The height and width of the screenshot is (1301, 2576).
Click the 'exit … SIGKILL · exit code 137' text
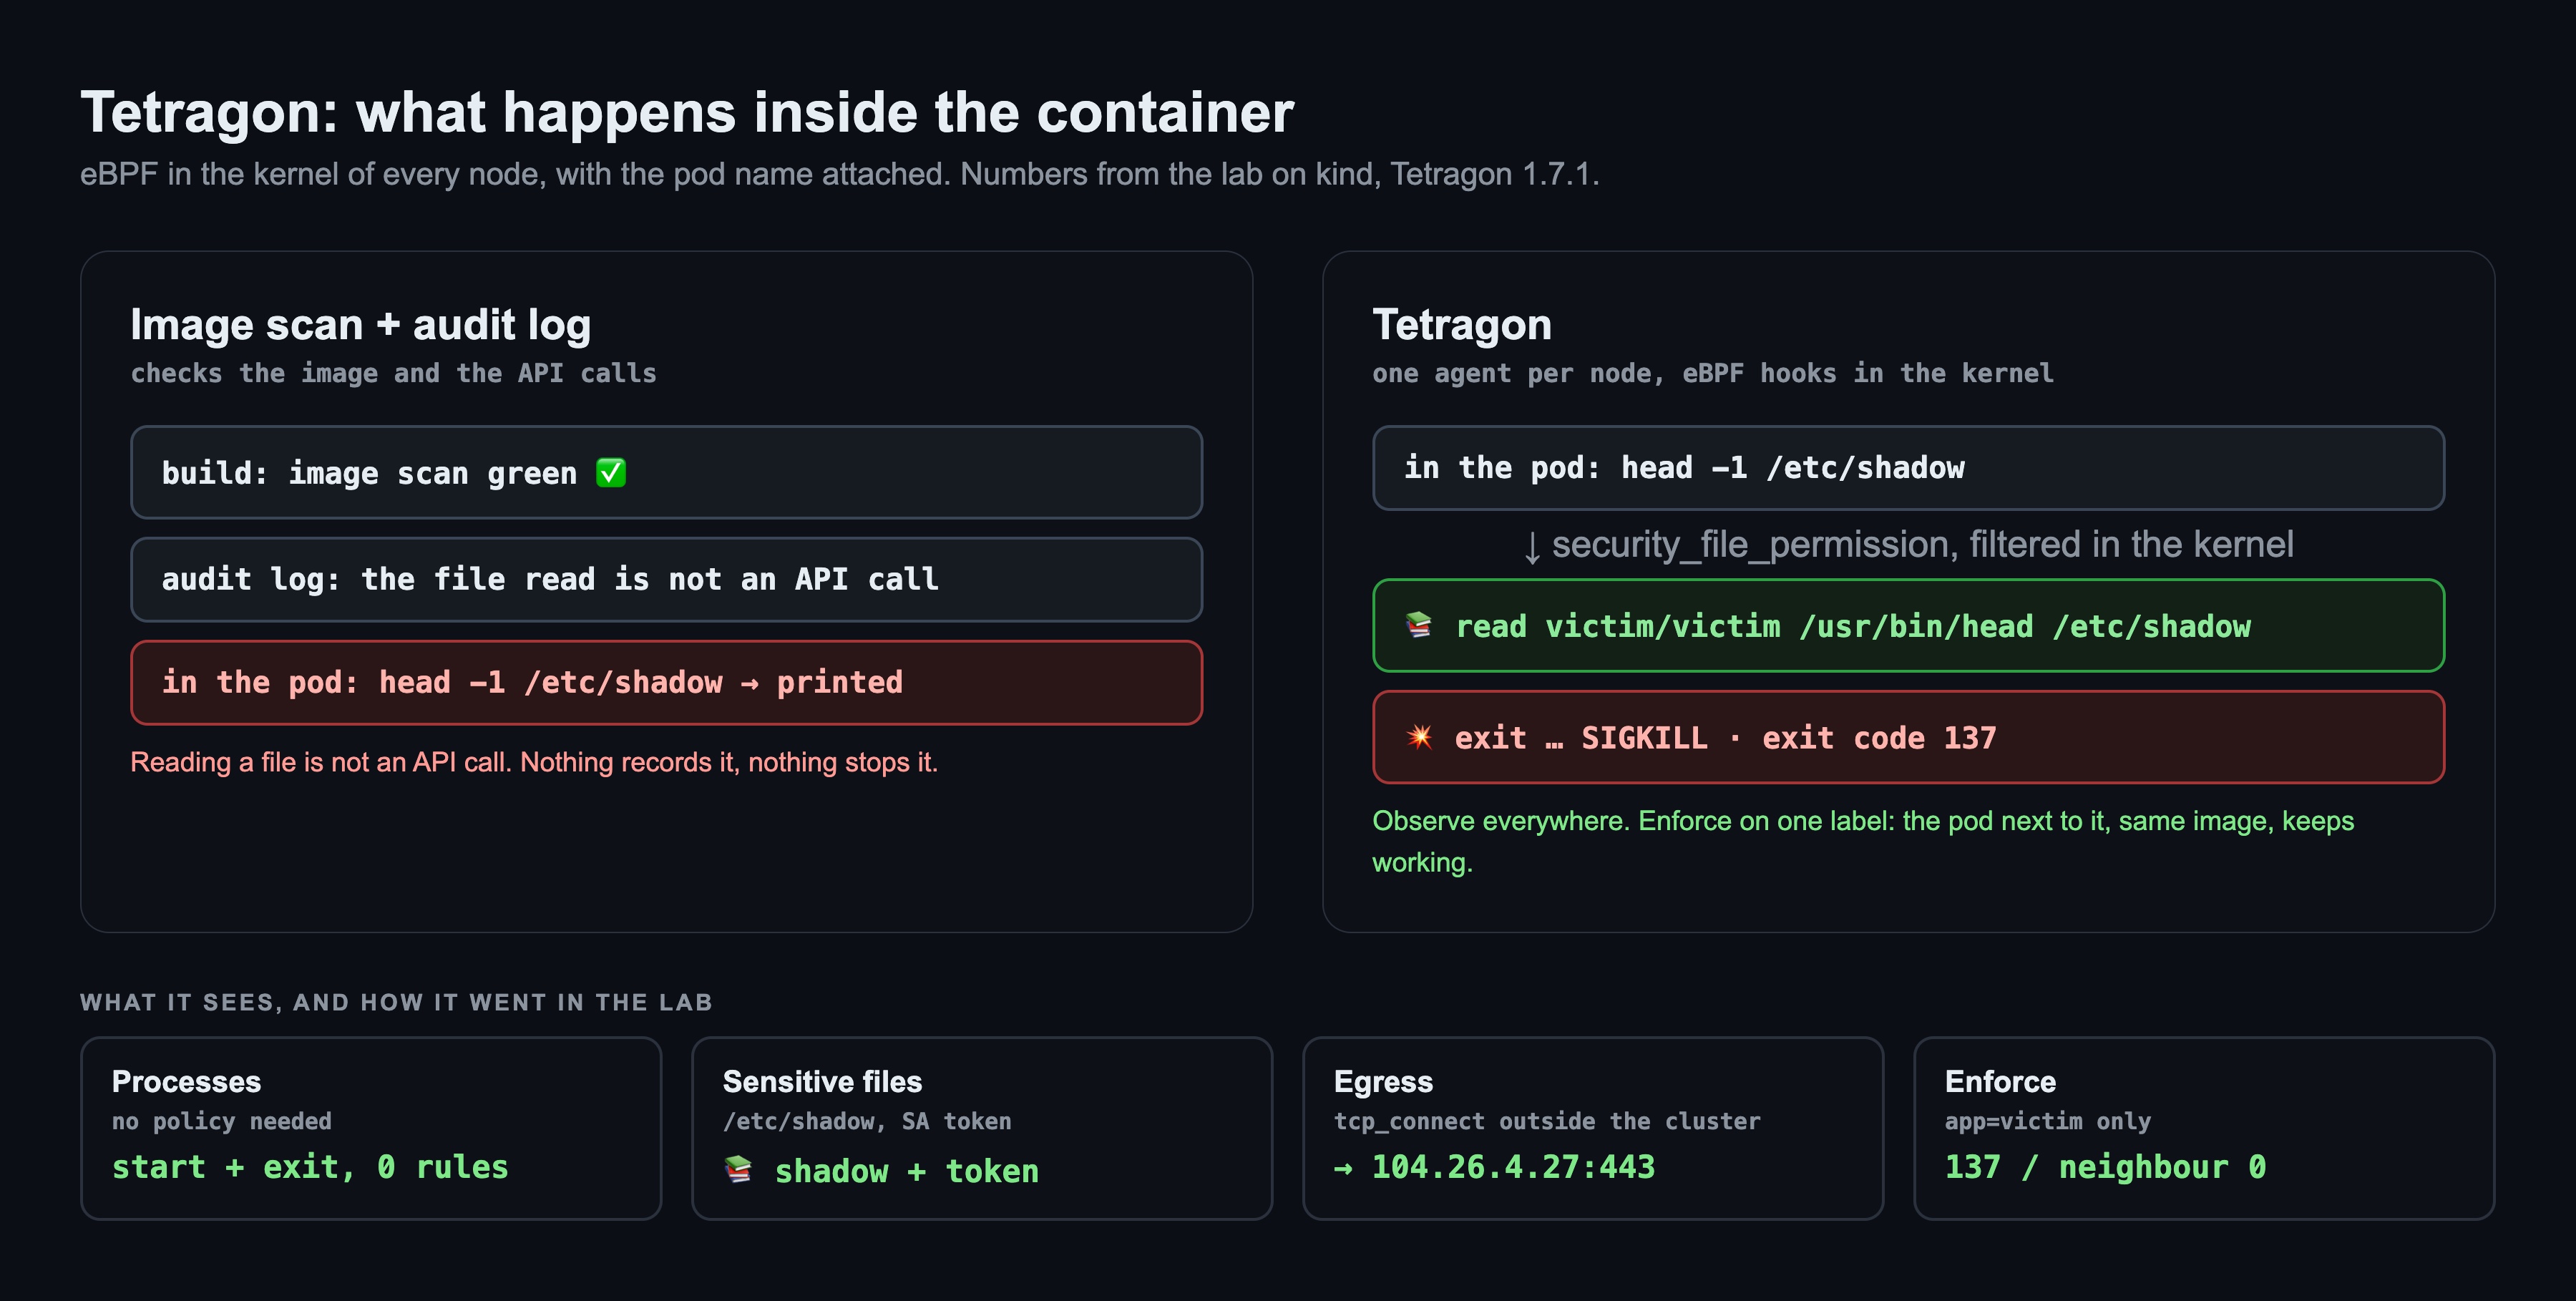click(1725, 738)
